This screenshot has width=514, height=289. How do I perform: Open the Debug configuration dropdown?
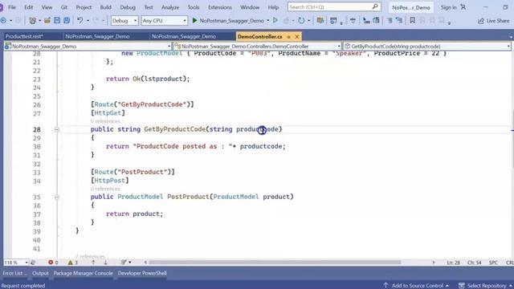[x=124, y=21]
